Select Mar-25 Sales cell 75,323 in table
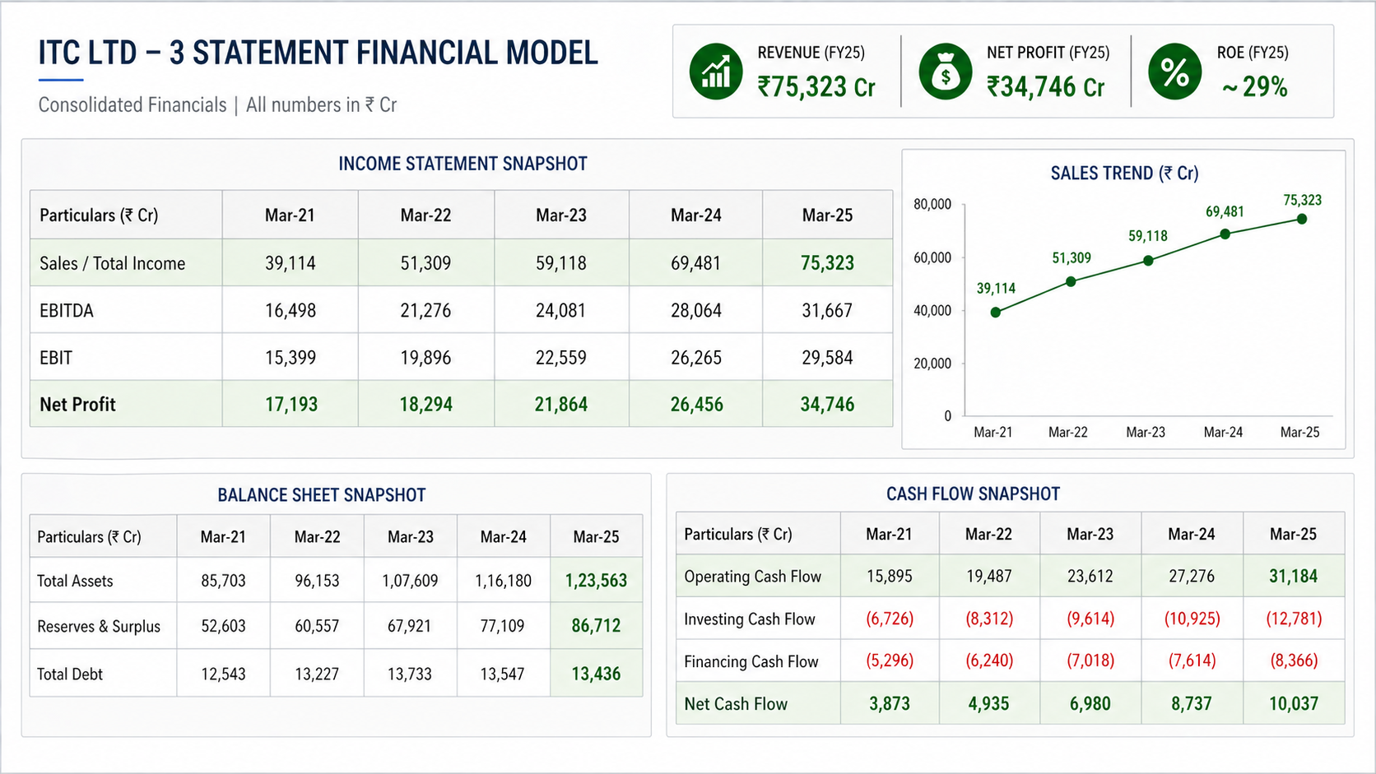Viewport: 1376px width, 774px height. pyautogui.click(x=827, y=263)
